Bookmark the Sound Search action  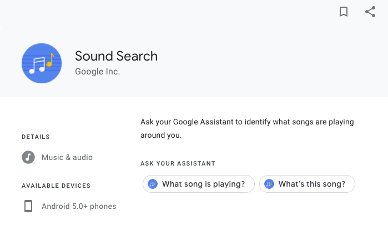pyautogui.click(x=344, y=12)
